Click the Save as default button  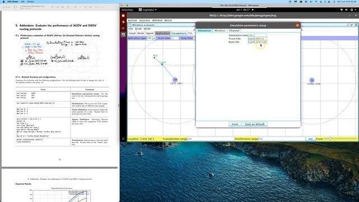coord(255,124)
